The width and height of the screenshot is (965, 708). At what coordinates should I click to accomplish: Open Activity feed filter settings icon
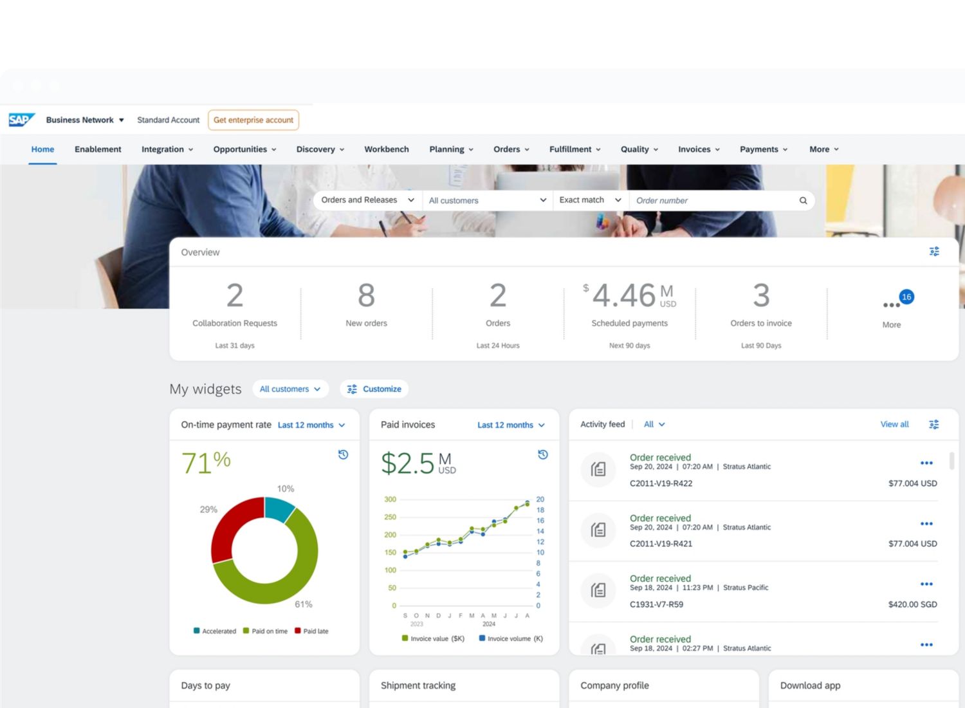point(934,424)
